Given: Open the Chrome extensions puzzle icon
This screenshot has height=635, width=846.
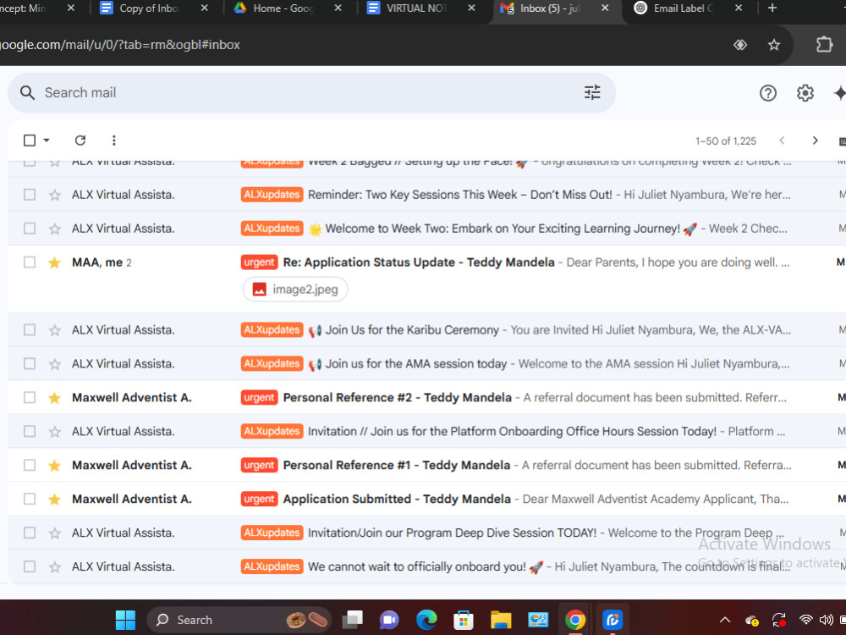Looking at the screenshot, I should [824, 44].
